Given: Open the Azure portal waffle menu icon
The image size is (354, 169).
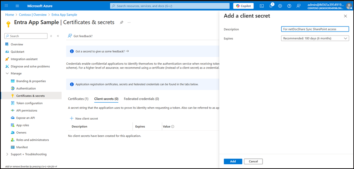Looking at the screenshot, I should 6,6.
